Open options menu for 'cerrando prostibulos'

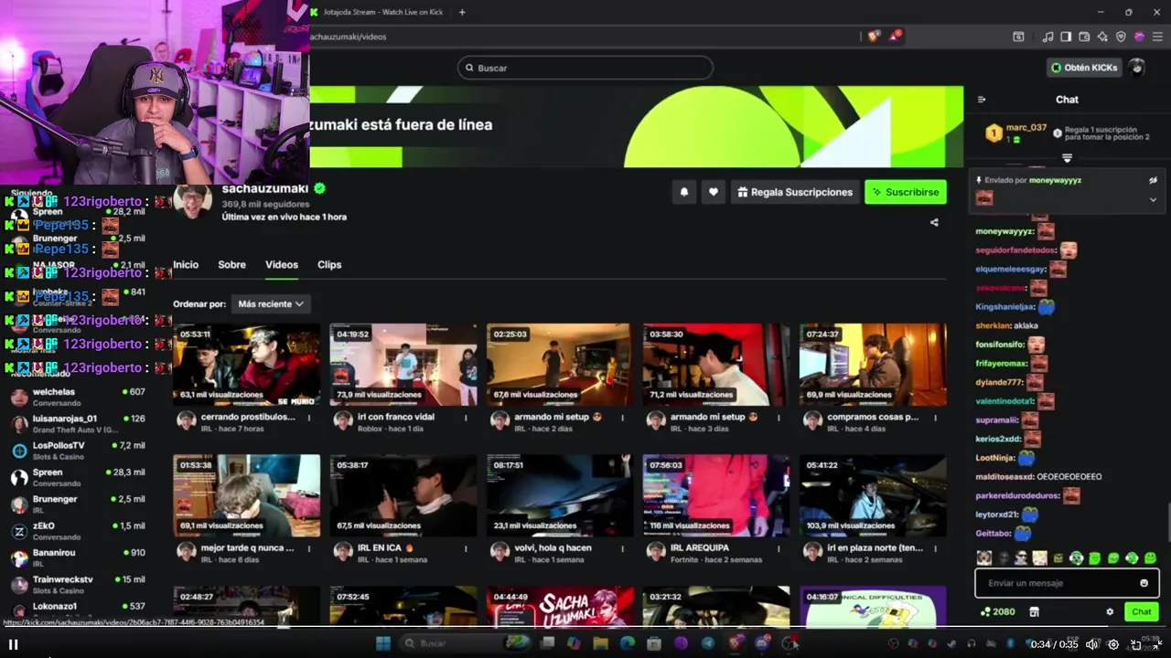click(309, 418)
